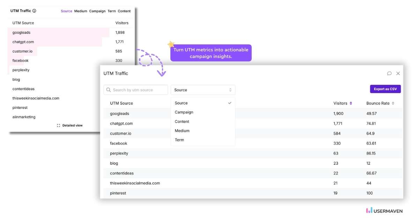Choose Medium in dropdown list
This screenshot has height=220, width=419.
point(203,131)
